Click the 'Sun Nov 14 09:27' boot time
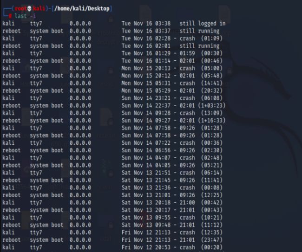302x252 pixels. point(146,121)
